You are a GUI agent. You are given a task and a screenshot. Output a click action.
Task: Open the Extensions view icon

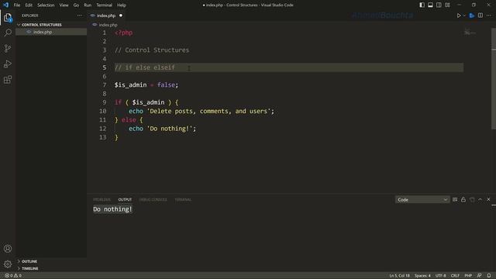(x=8, y=79)
